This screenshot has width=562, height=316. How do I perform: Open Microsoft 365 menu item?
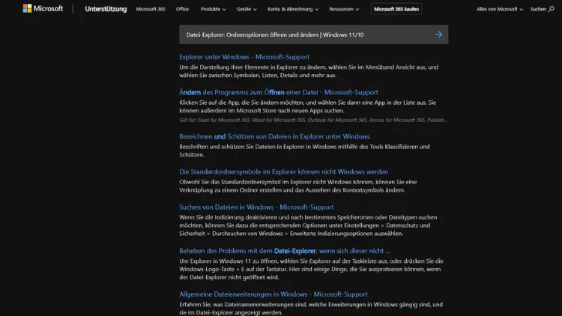151,9
